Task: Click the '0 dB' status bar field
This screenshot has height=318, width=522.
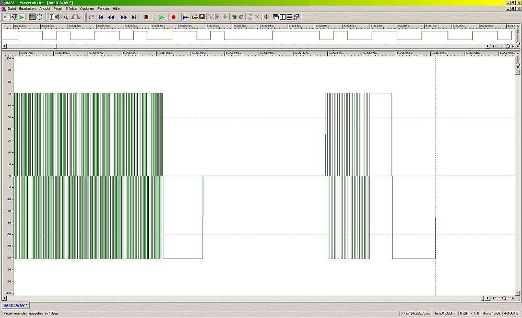Action: (x=464, y=313)
